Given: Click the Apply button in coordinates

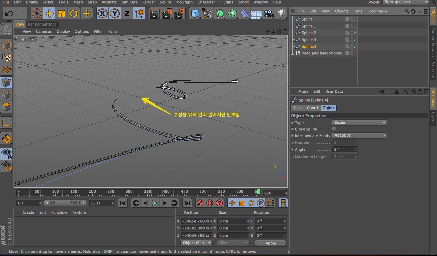Looking at the screenshot, I should point(270,243).
